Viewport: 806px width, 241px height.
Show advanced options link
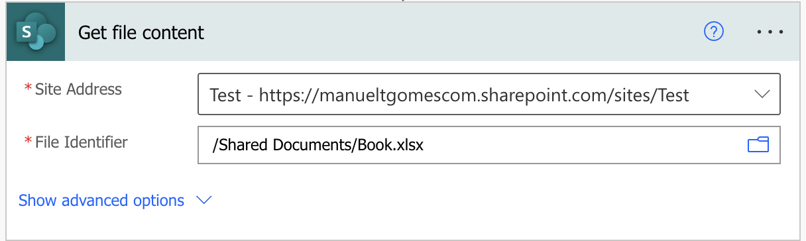pyautogui.click(x=101, y=201)
